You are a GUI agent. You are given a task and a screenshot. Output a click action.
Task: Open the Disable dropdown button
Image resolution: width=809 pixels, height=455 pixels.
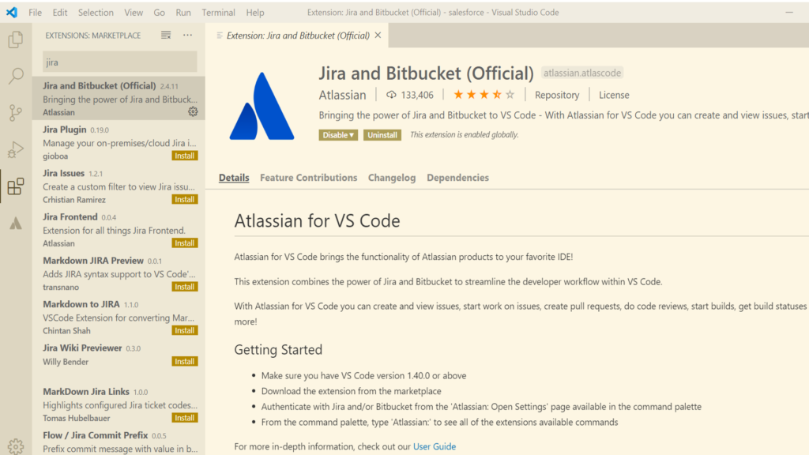[x=338, y=134]
